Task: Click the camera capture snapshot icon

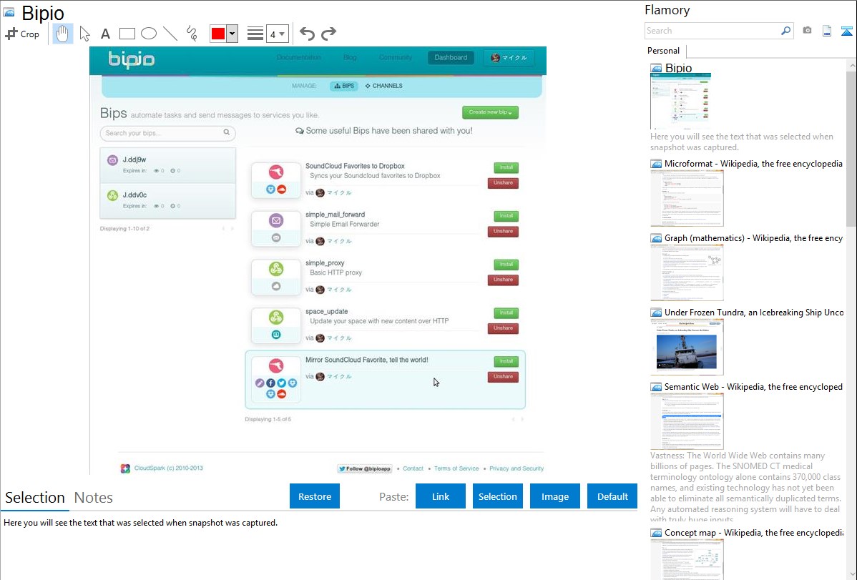Action: [807, 31]
